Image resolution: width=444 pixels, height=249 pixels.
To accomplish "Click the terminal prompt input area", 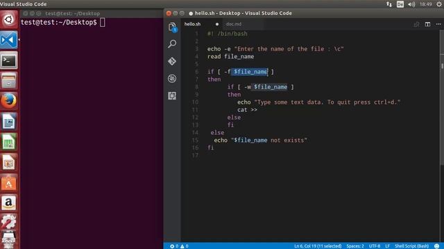I will coord(102,23).
